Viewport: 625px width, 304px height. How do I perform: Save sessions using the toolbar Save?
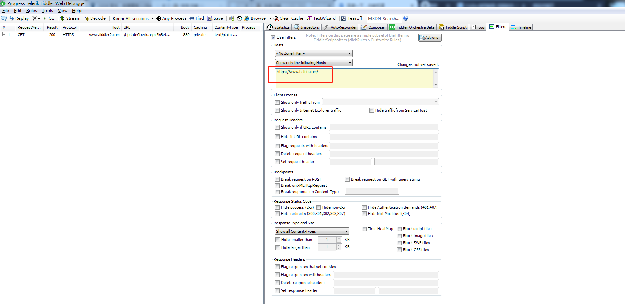215,18
